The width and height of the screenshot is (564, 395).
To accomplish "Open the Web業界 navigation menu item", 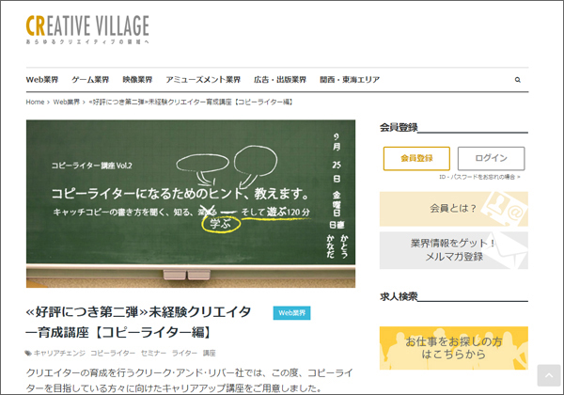I will coord(42,80).
